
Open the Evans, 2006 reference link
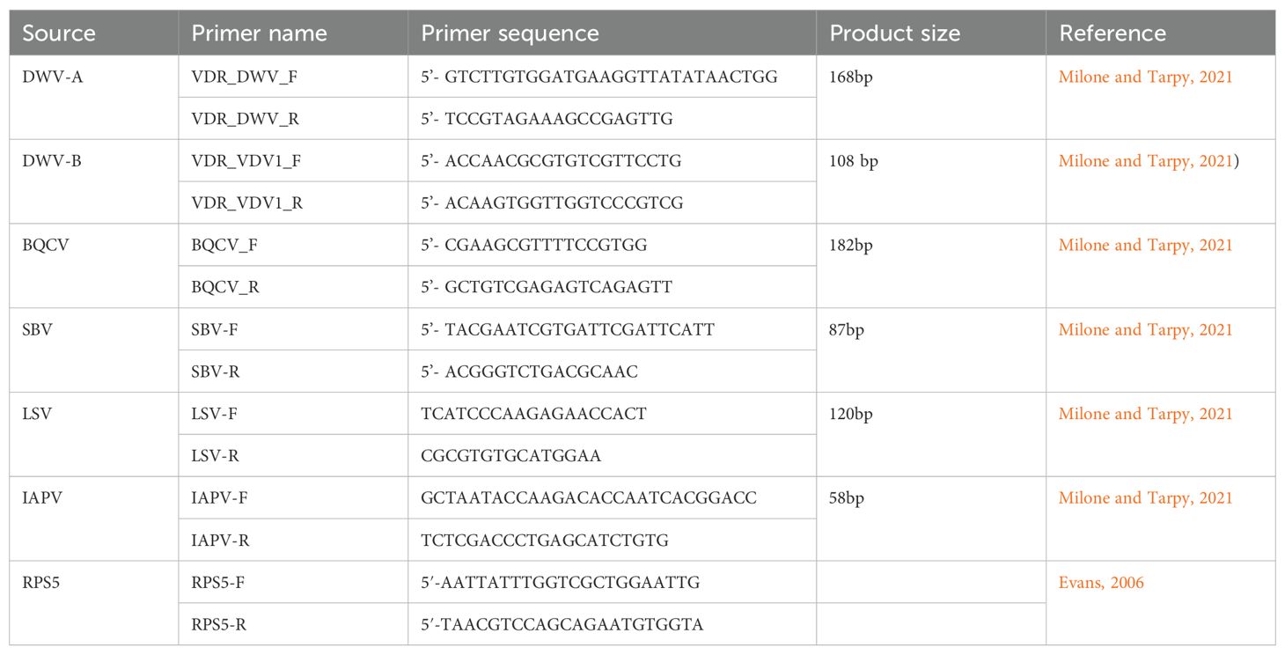point(1101,582)
